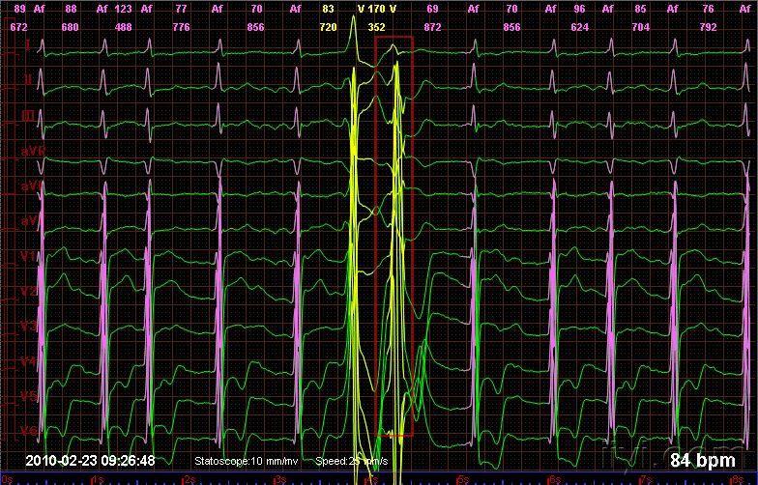Select the Af label between 123 and 77

coord(146,9)
